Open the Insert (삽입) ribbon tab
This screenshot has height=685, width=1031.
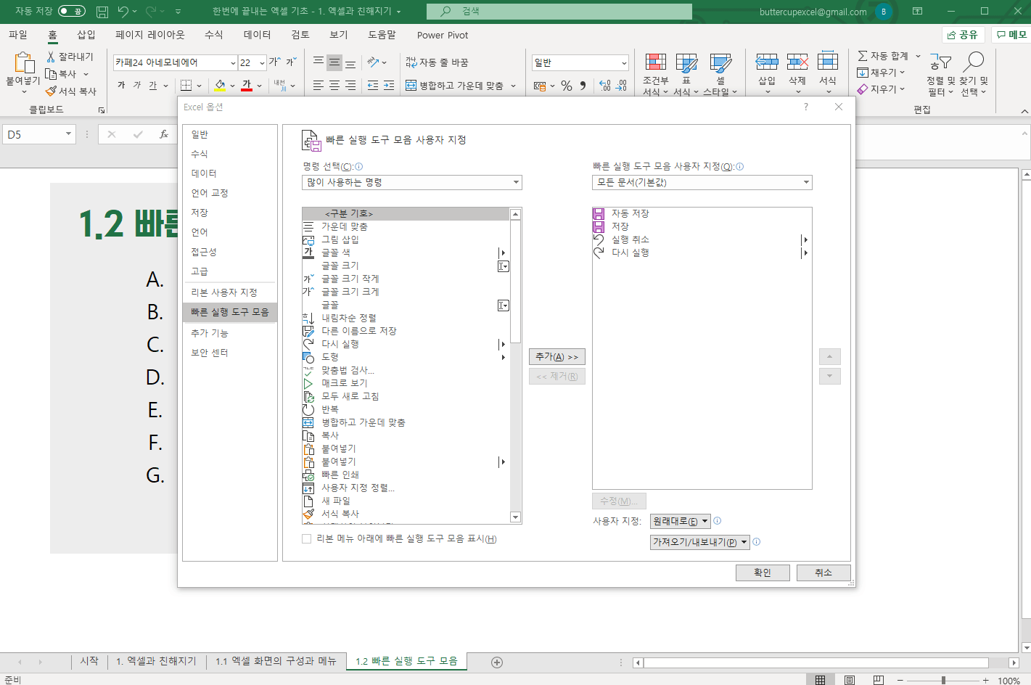point(86,35)
